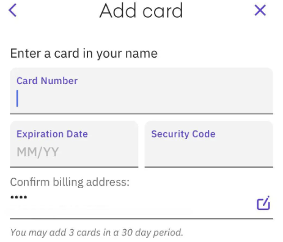This screenshot has height=242, width=283.
Task: Place cursor at the blinking caret in Card Number
Action: tap(17, 99)
